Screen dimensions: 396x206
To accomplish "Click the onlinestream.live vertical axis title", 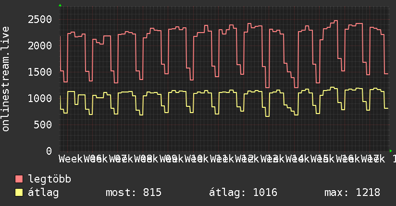I will [6, 79].
